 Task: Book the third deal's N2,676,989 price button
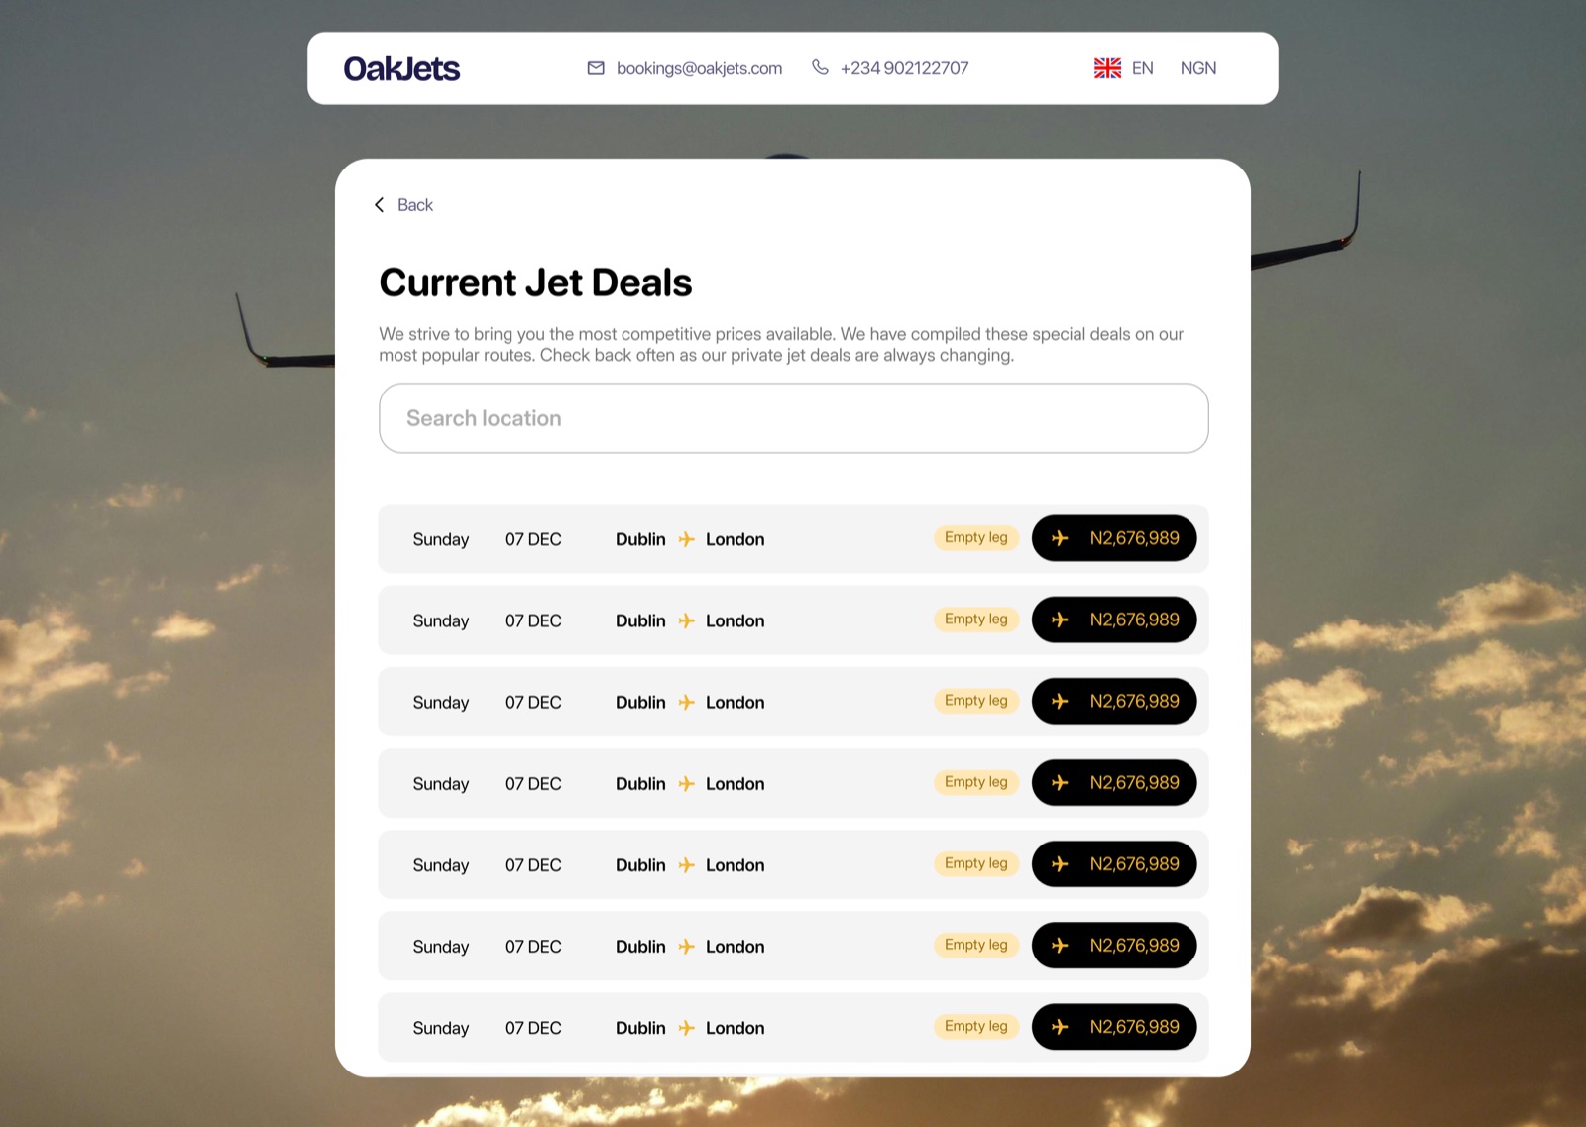1114,702
